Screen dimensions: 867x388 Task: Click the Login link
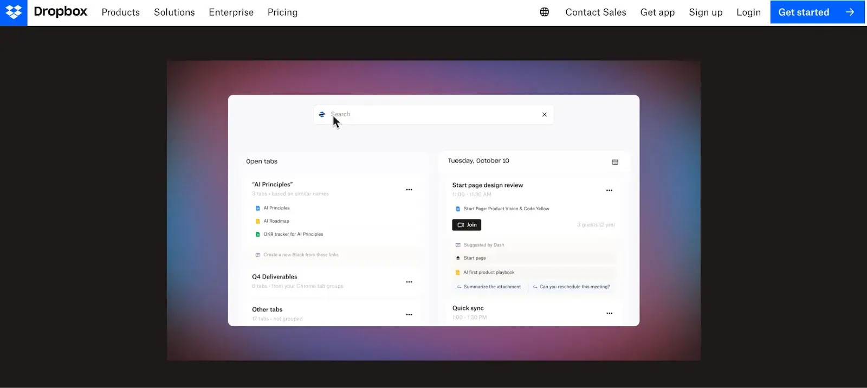[748, 12]
